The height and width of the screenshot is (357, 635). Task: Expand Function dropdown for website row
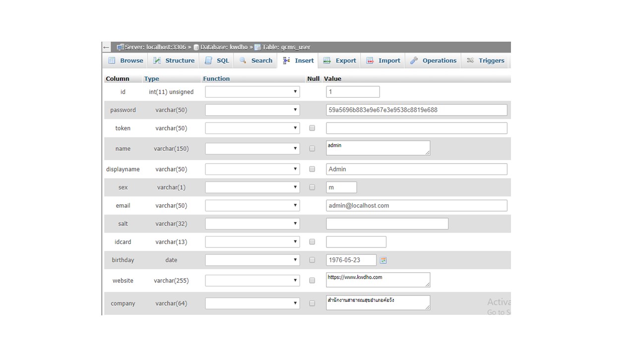(x=253, y=280)
